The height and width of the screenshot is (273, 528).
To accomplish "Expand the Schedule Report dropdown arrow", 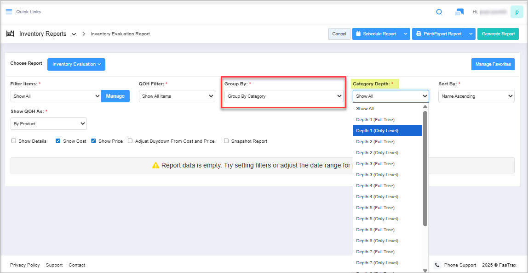I will tap(405, 34).
